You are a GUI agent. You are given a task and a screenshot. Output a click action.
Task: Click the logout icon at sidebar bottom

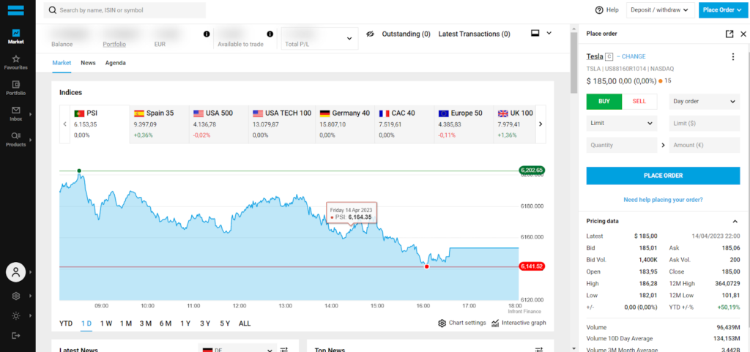click(15, 335)
